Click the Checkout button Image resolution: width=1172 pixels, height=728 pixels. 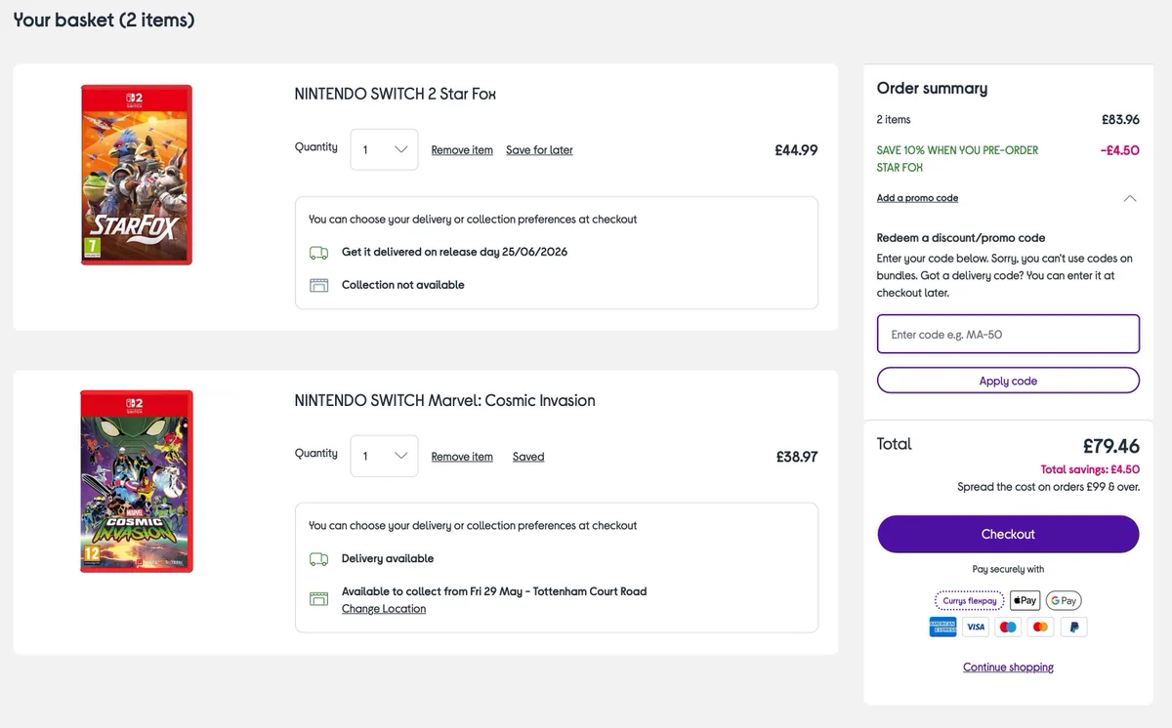pyautogui.click(x=1008, y=534)
